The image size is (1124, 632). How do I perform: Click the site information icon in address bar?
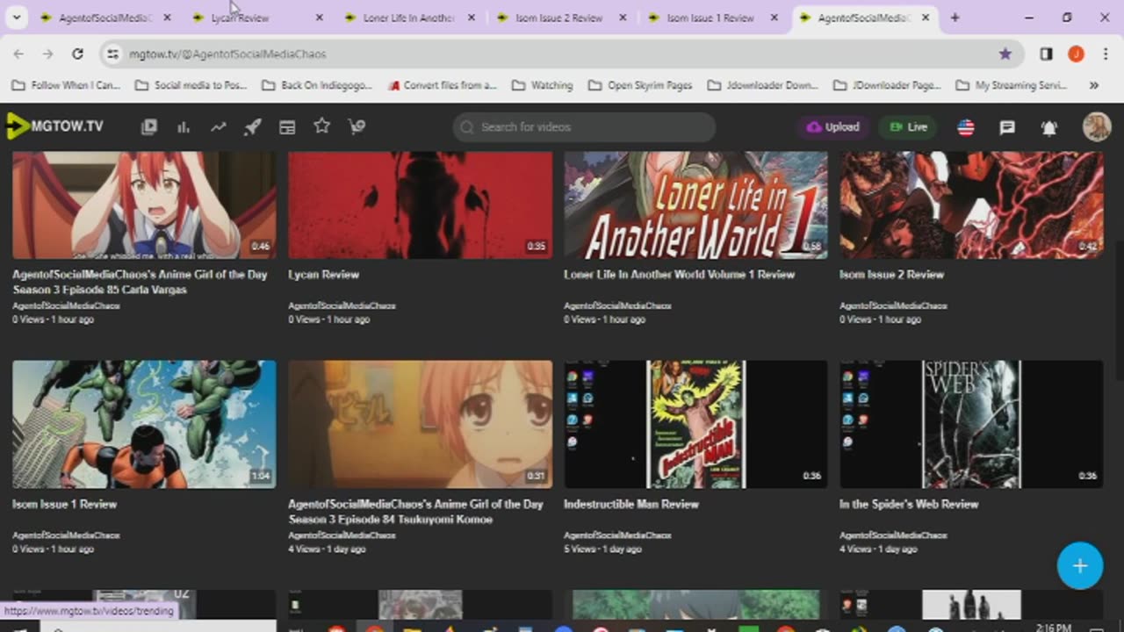[x=112, y=54]
